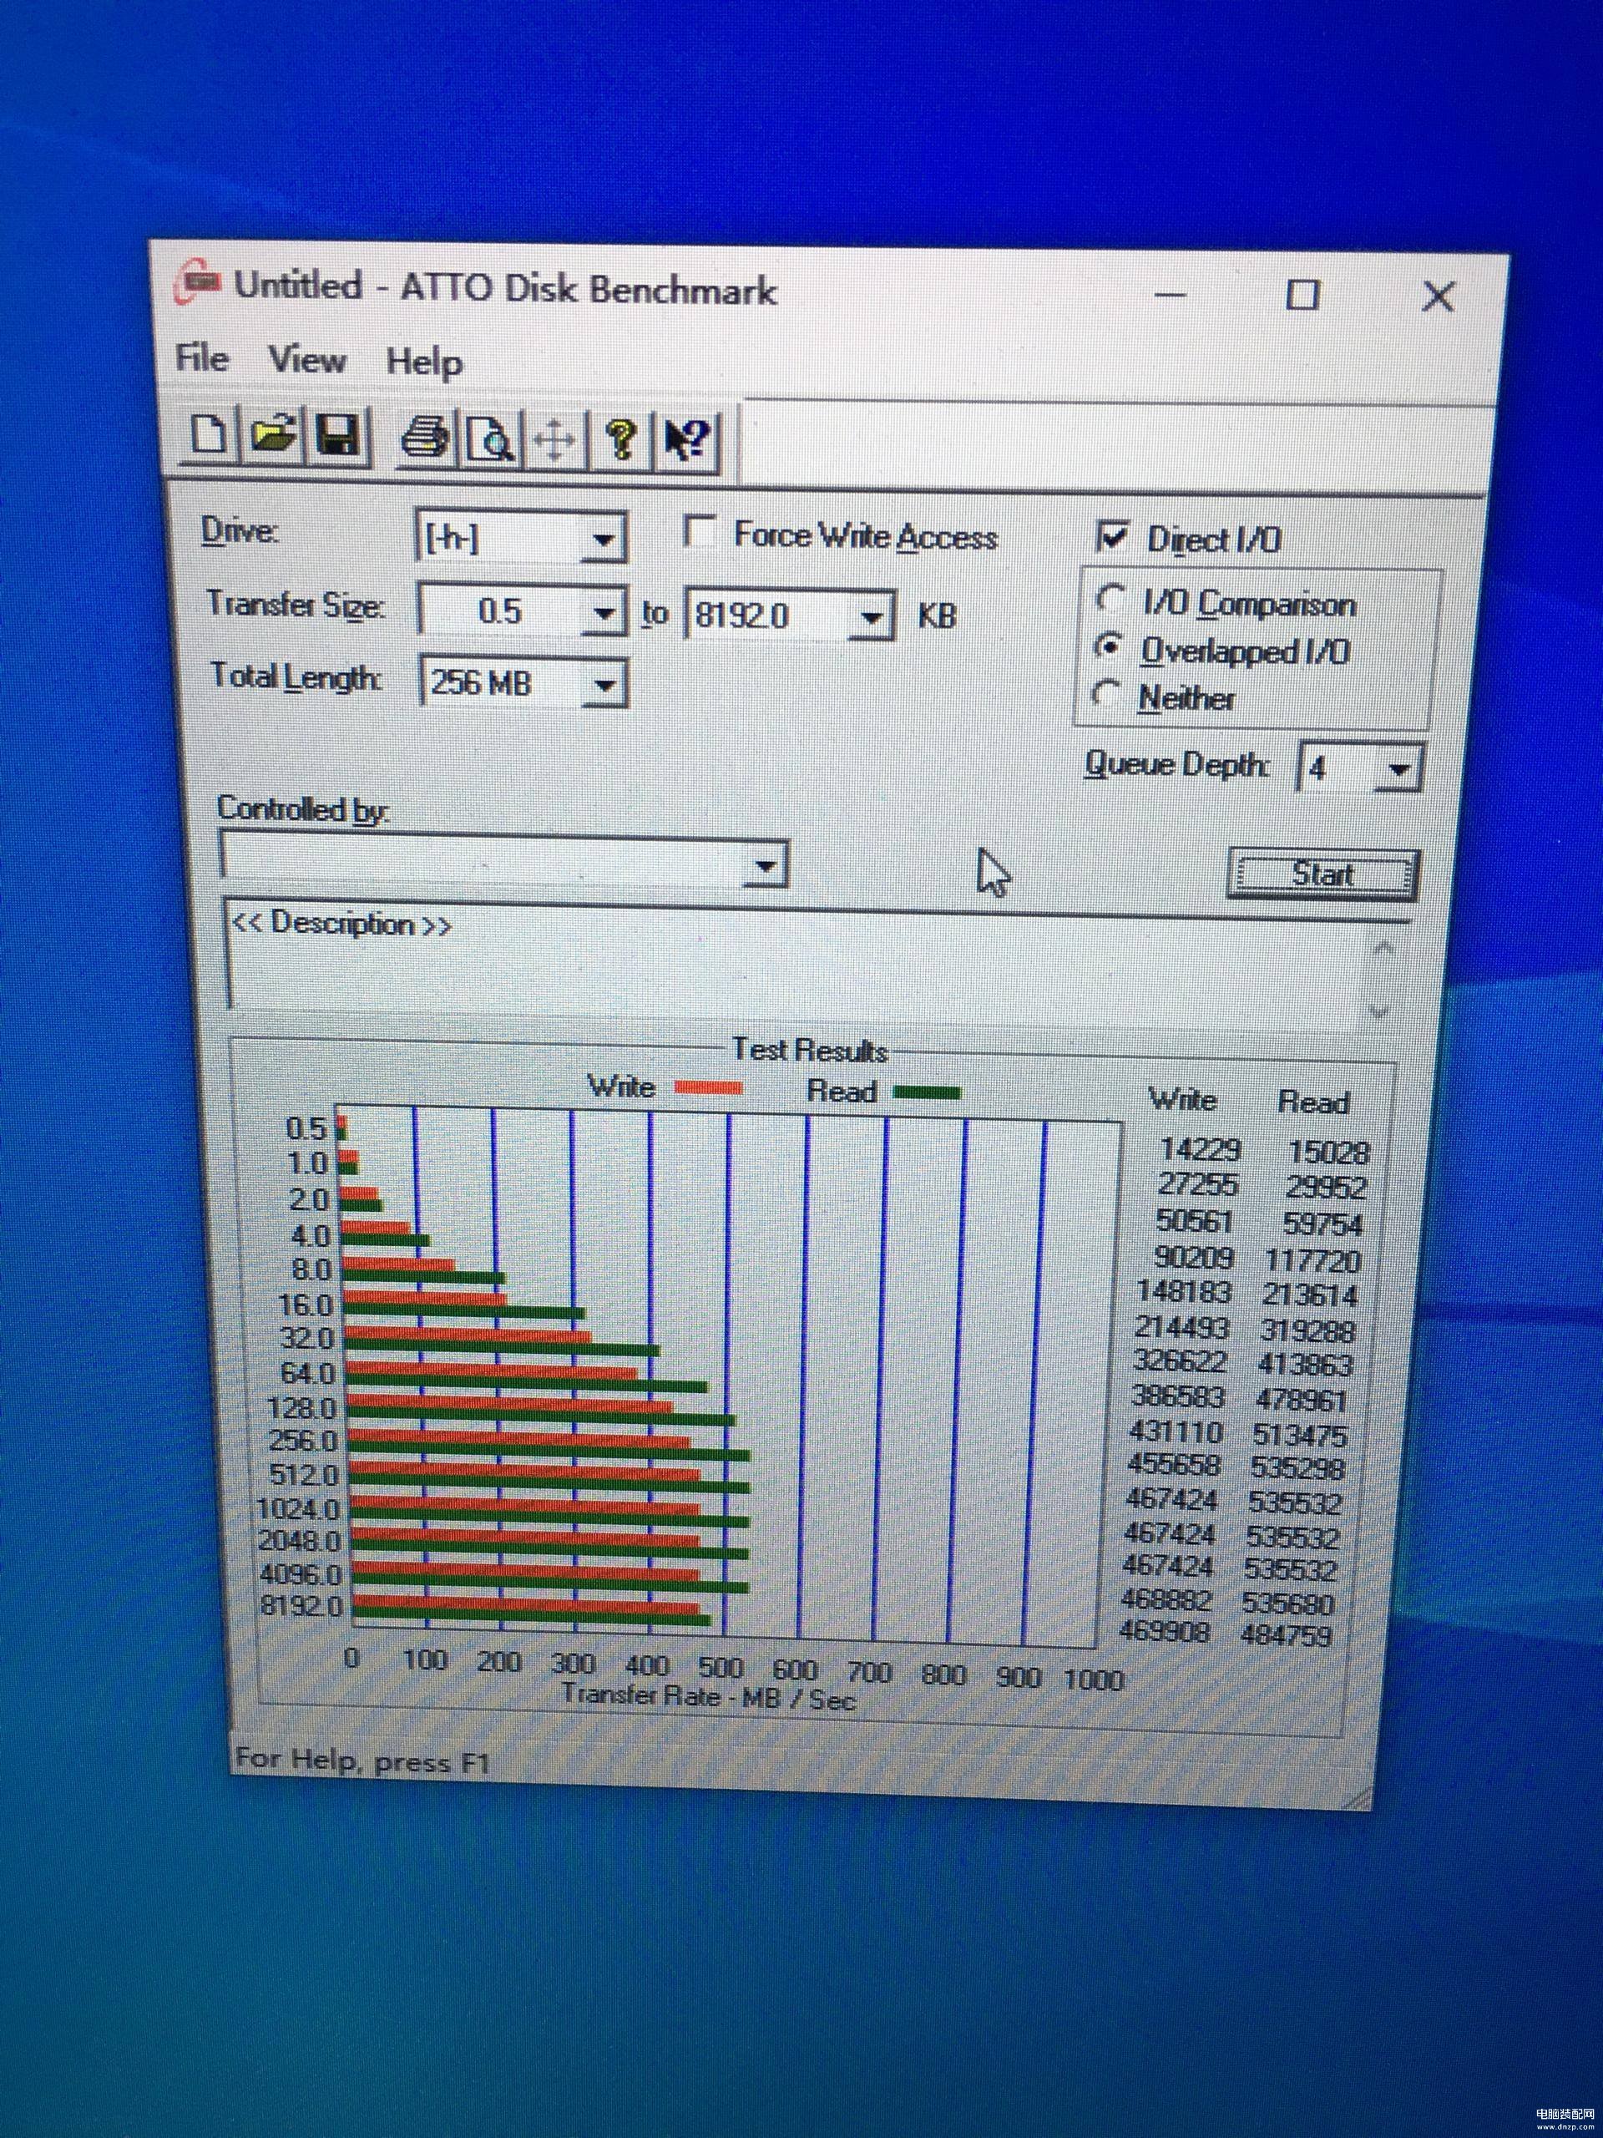Click the Description box scroll up arrow

[x=1383, y=948]
